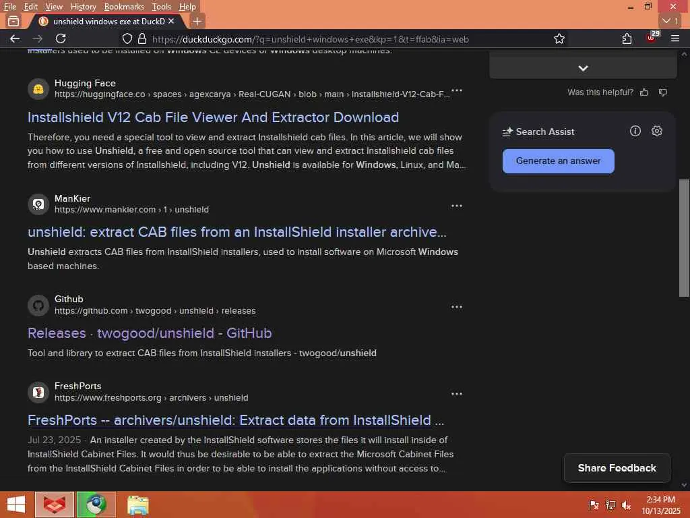
Task: Open a new tab with plus button
Action: 197,21
